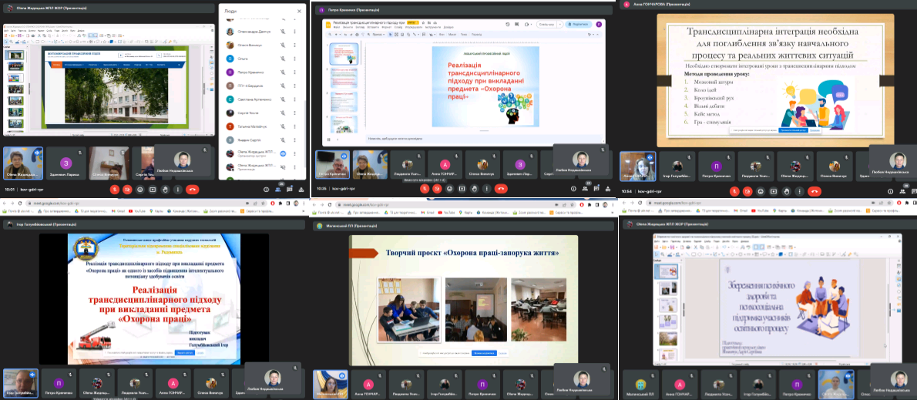Open the Файл menu in Google Slides
This screenshot has height=400, width=917.
click(336, 27)
